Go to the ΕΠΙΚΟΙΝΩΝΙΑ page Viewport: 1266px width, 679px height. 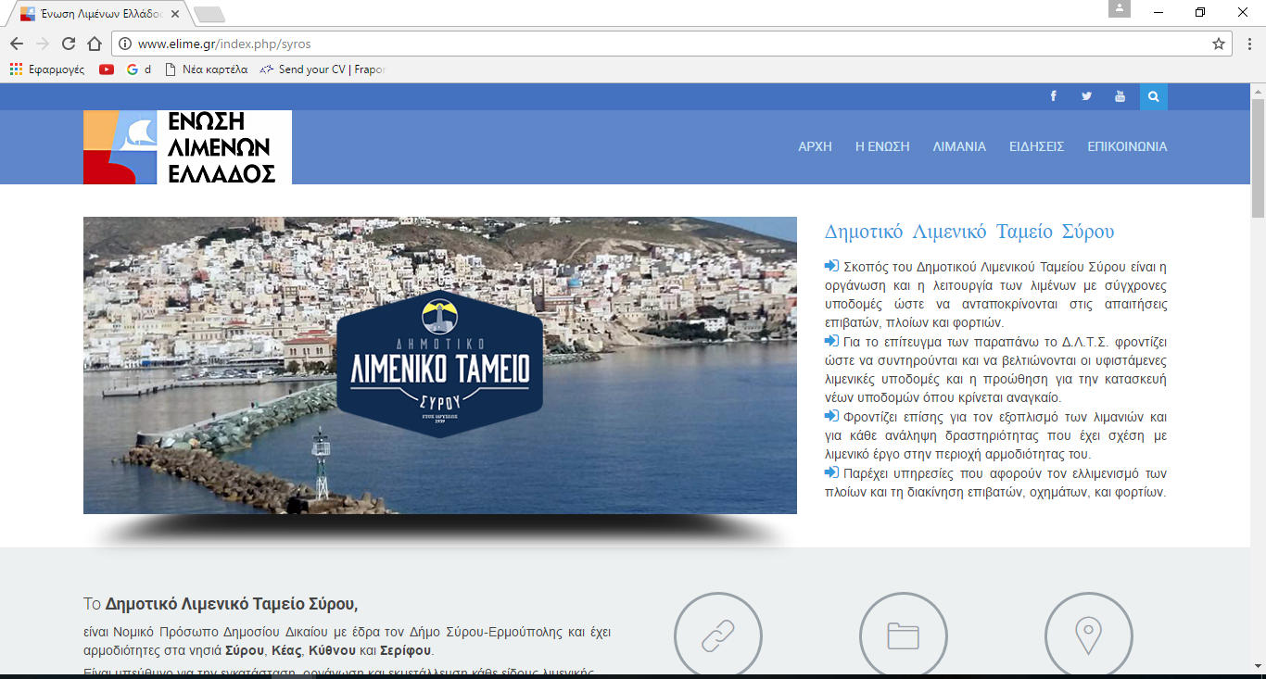point(1127,146)
